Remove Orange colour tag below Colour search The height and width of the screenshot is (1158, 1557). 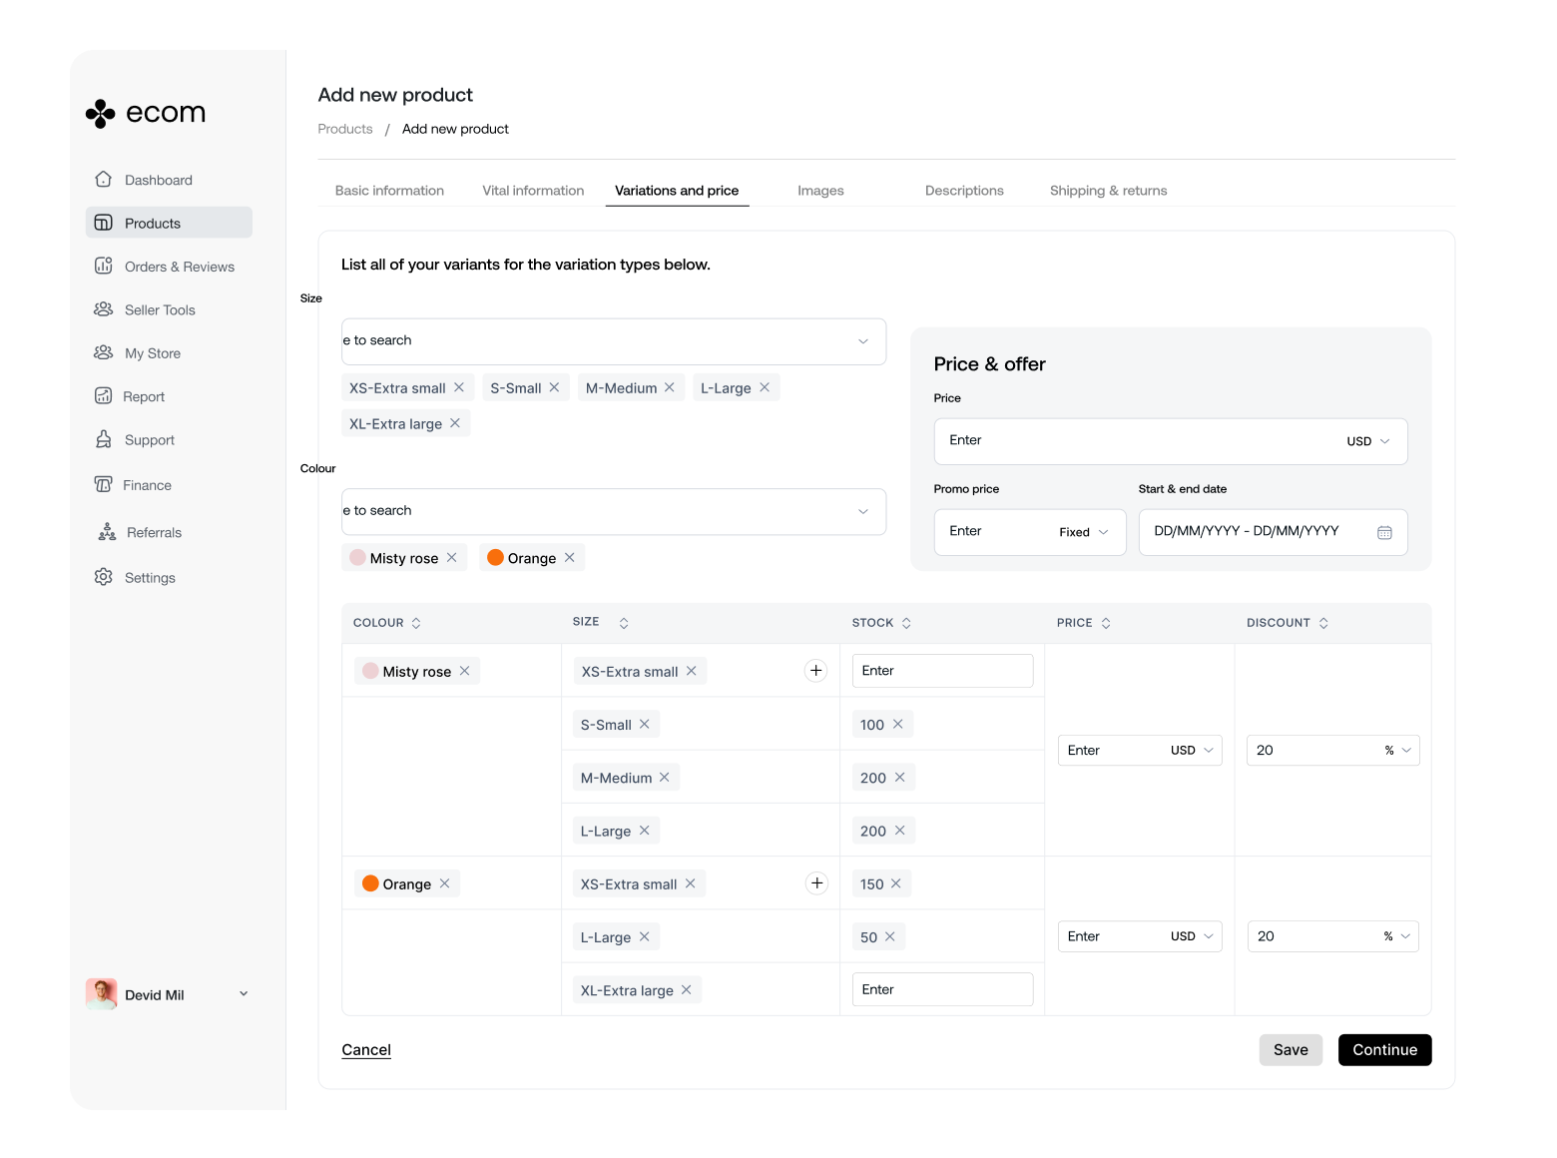tap(570, 557)
